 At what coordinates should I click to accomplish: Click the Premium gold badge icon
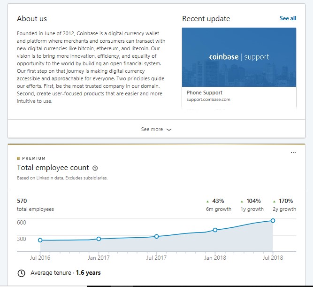pyautogui.click(x=18, y=158)
